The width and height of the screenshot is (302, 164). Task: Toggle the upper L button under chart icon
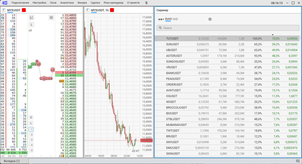32,25
